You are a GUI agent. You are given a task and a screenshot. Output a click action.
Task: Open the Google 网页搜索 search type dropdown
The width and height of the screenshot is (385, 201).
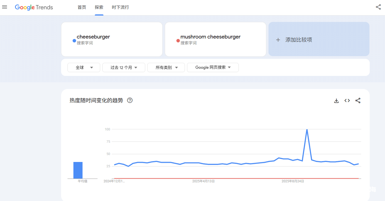(x=213, y=67)
